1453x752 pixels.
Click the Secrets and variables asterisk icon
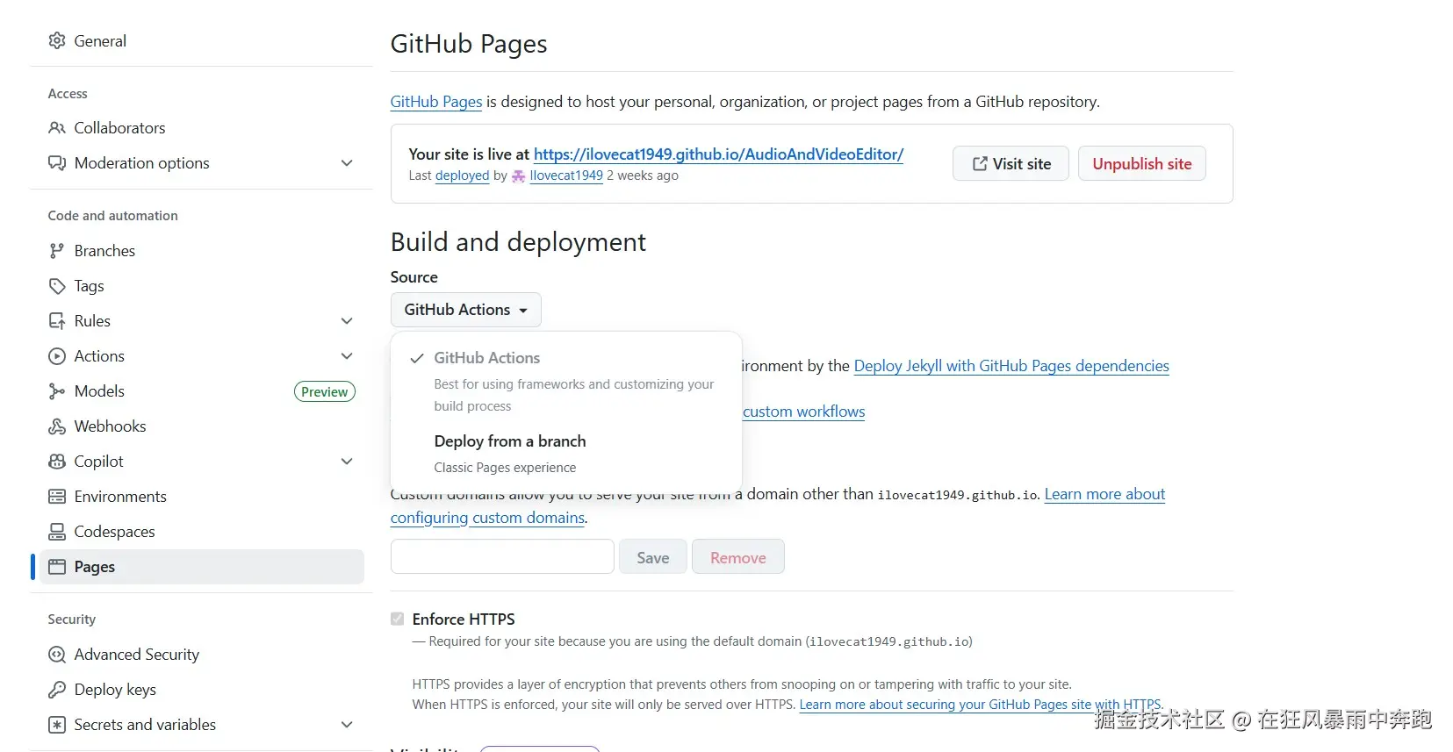click(57, 725)
